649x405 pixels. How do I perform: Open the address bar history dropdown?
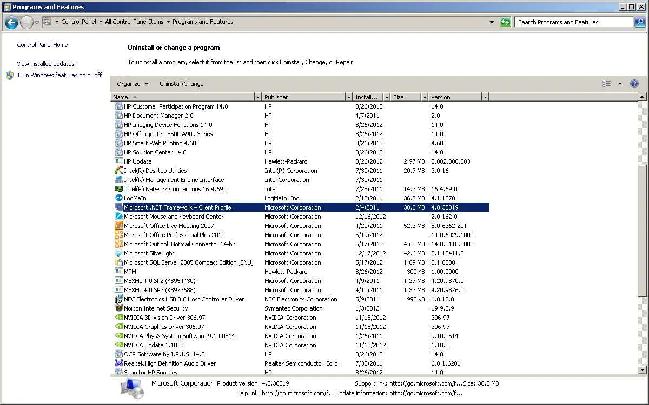tap(492, 22)
